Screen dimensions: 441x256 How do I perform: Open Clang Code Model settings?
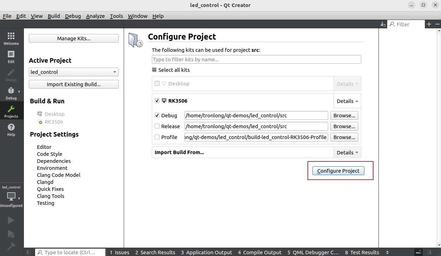(x=59, y=175)
